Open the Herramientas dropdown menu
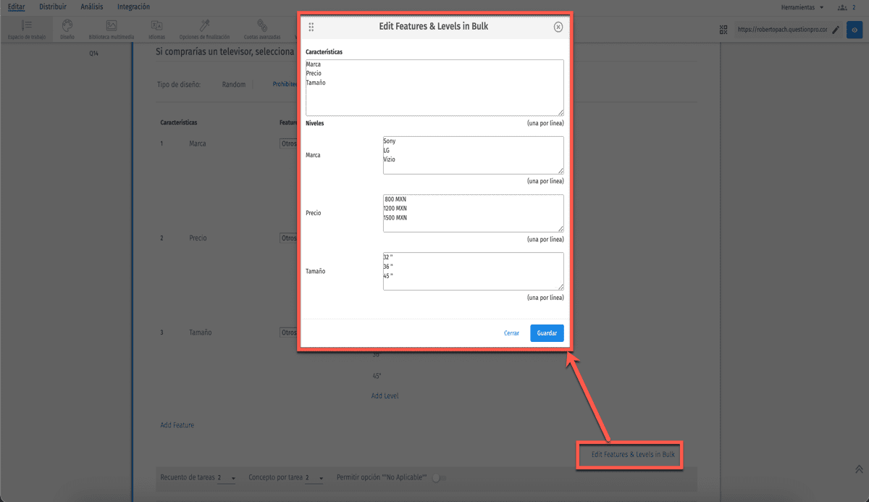 coord(802,7)
